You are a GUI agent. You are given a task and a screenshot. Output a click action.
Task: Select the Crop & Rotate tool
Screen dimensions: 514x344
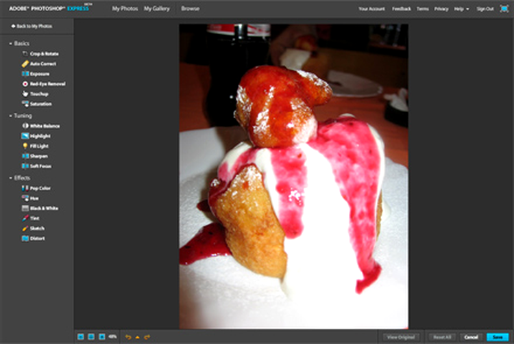pyautogui.click(x=44, y=53)
